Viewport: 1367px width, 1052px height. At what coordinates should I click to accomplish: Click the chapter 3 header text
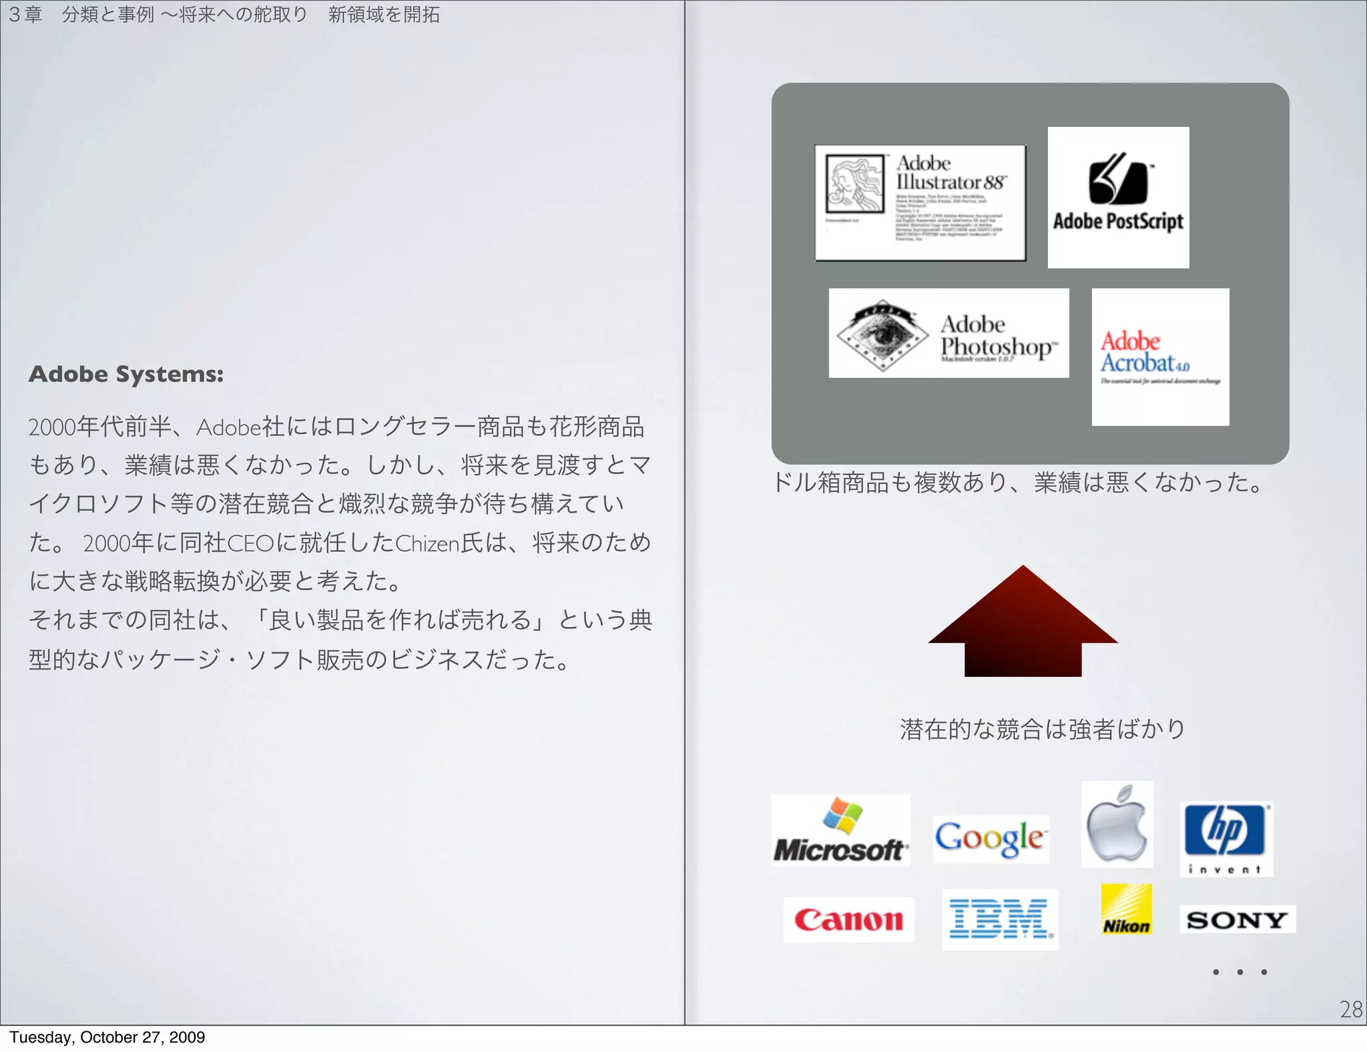[x=224, y=15]
